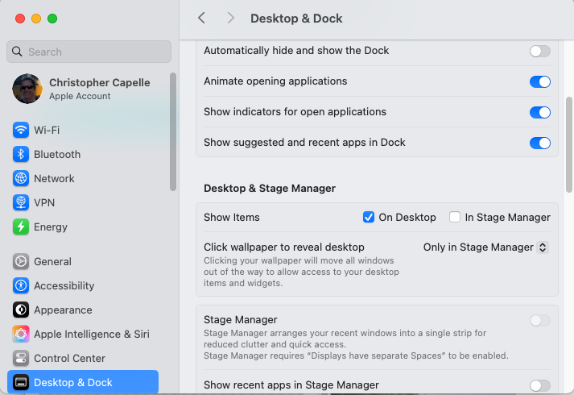Click the main panel vertical scrollbar
This screenshot has height=395, width=574.
pos(569,145)
